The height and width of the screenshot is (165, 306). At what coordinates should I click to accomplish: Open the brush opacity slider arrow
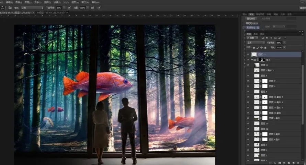click(64, 8)
